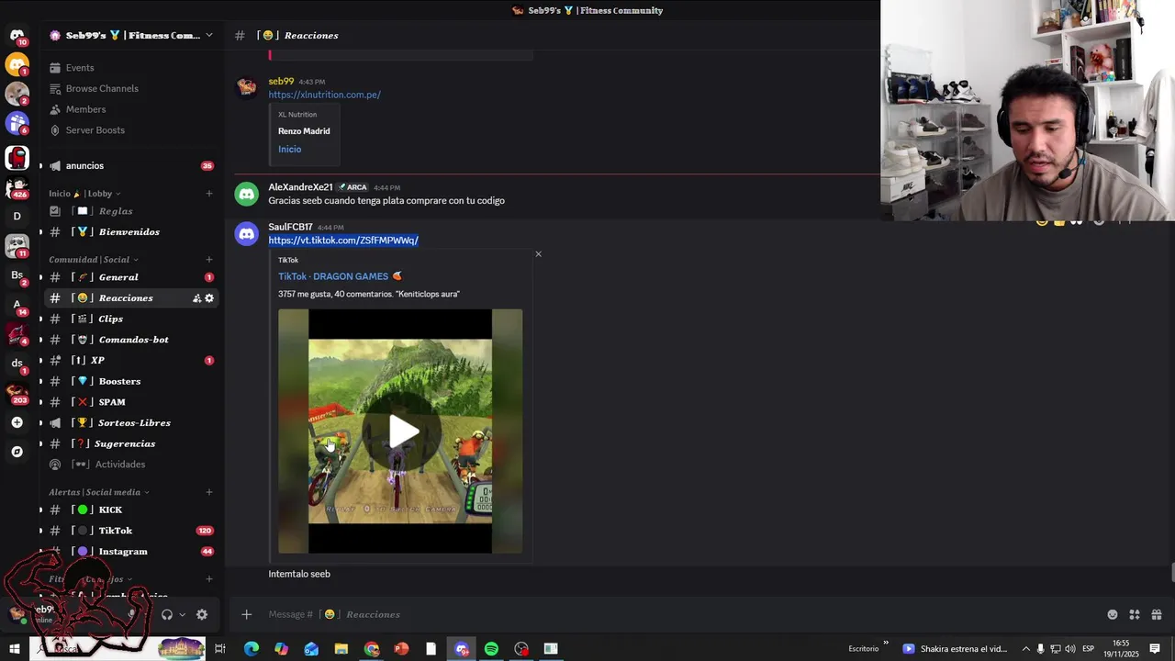Open the xlnutrition.com.pe link
The height and width of the screenshot is (661, 1175).
click(324, 95)
